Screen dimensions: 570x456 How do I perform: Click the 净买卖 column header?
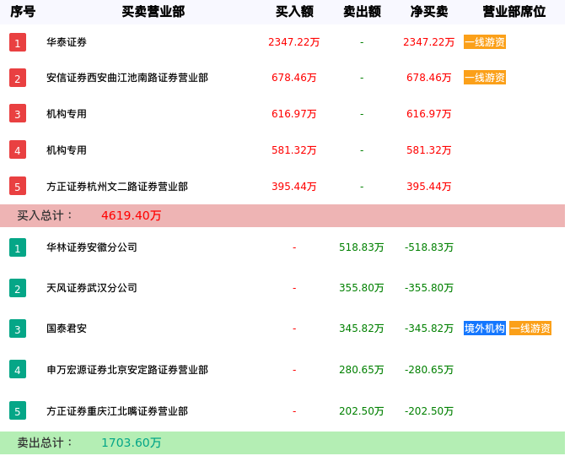[x=429, y=12]
